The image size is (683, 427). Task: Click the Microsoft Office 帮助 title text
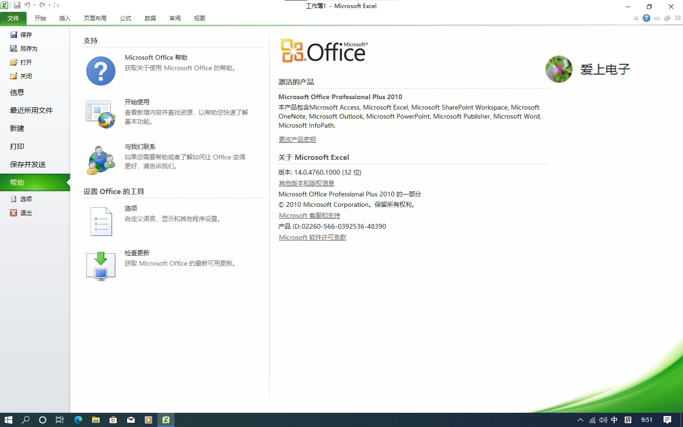(156, 57)
